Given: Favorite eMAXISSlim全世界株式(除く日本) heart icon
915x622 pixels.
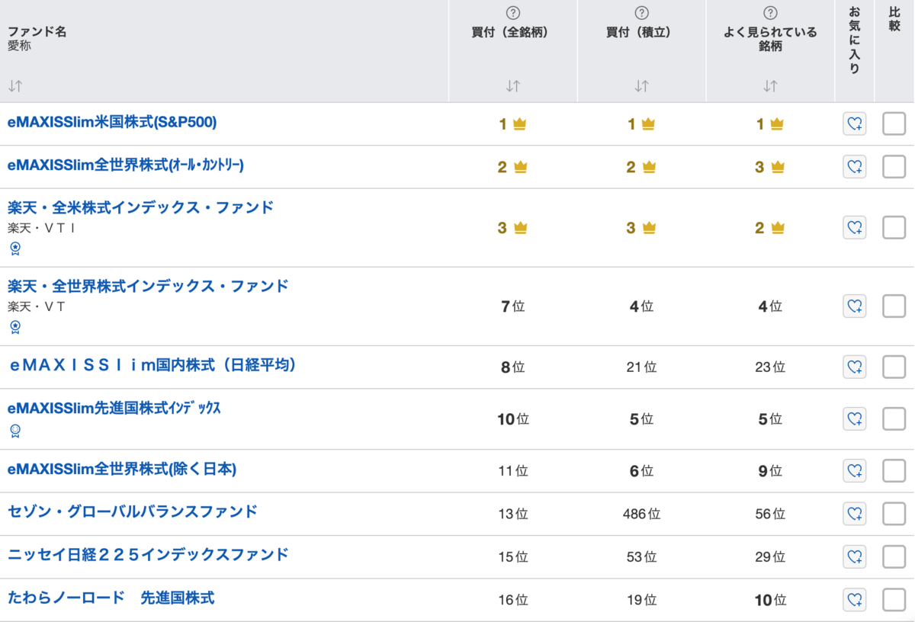Looking at the screenshot, I should click(x=855, y=471).
